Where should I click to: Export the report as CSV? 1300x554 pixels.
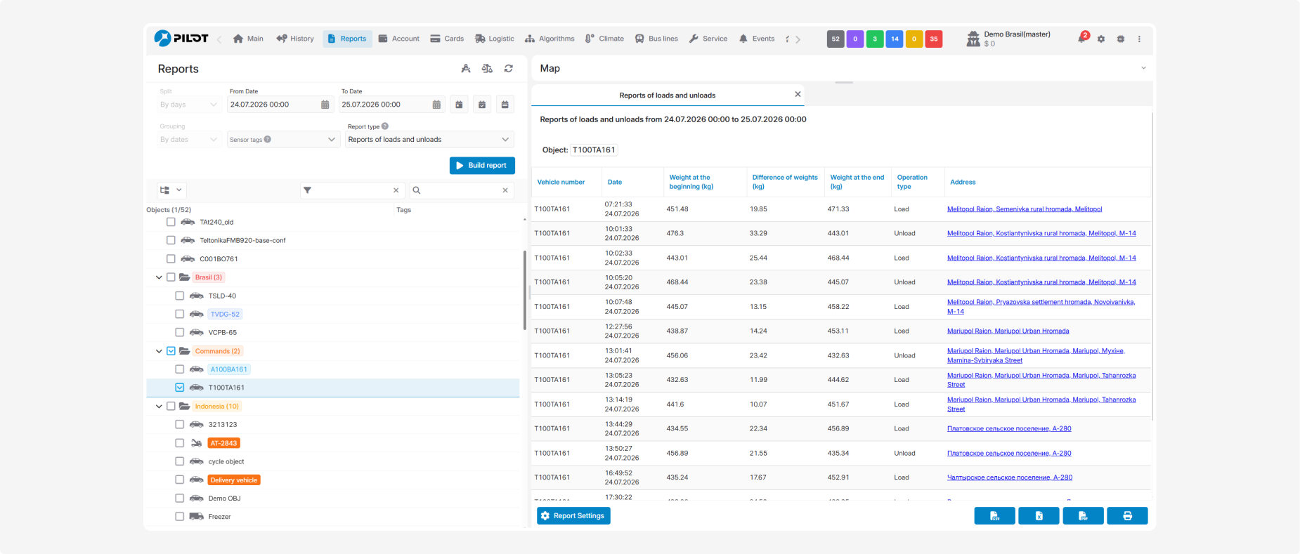pos(994,516)
